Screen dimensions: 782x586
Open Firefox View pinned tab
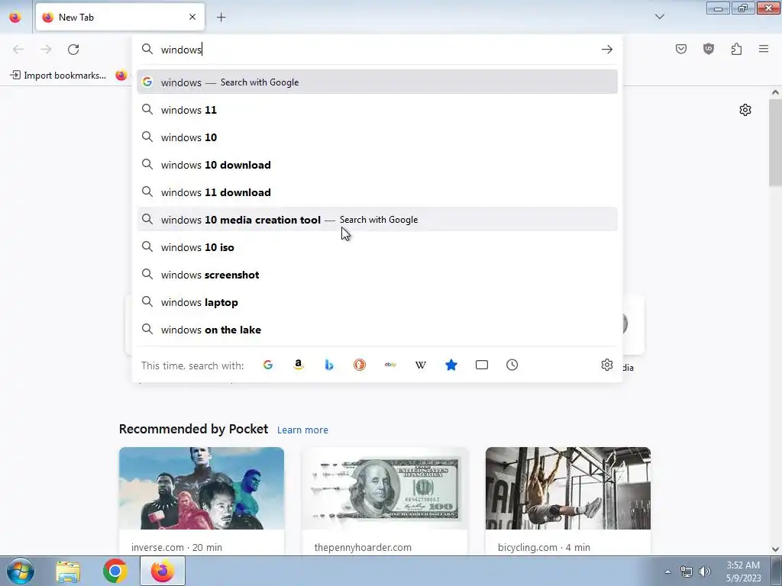pos(15,17)
